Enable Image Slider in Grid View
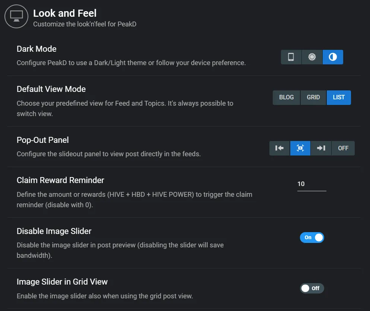The height and width of the screenshot is (311, 370). tap(312, 288)
